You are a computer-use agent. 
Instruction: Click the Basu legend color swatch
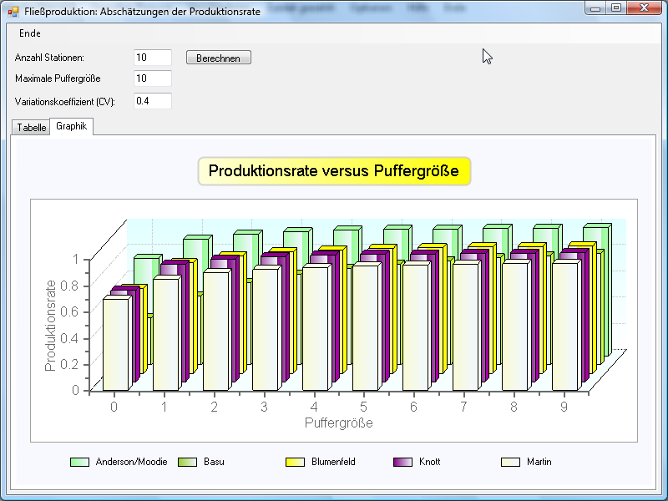tap(187, 462)
